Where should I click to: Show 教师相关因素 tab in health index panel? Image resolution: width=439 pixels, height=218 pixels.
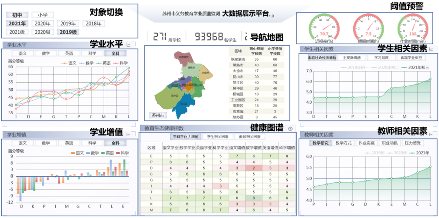pyautogui.click(x=250, y=137)
